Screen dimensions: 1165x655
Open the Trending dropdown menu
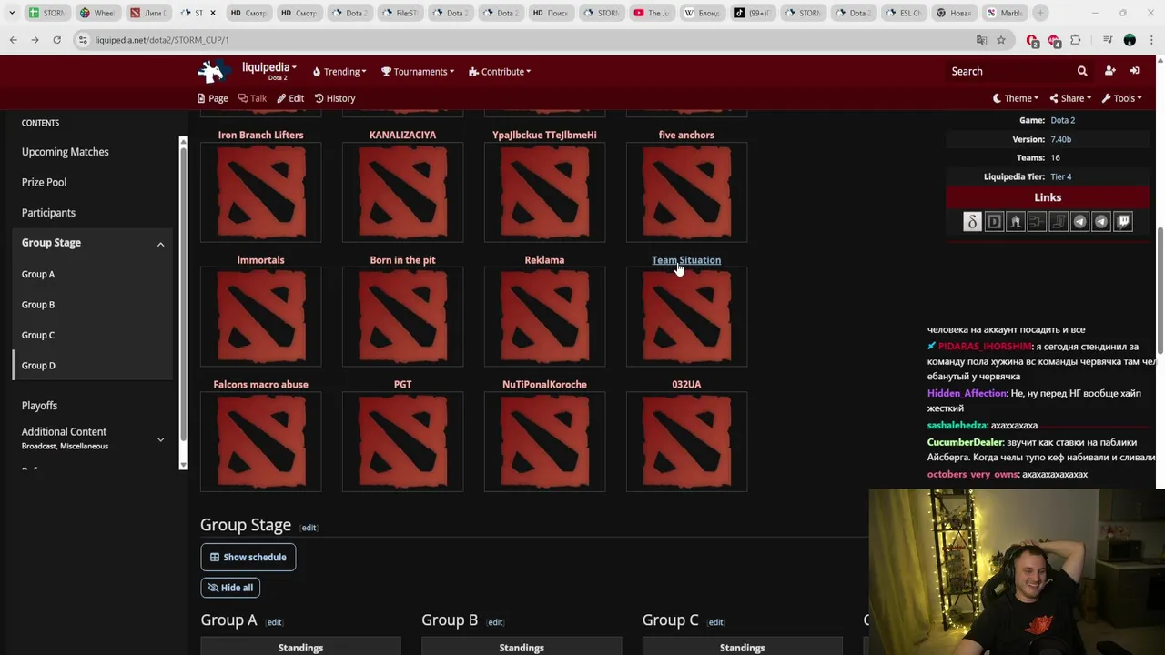tap(339, 72)
